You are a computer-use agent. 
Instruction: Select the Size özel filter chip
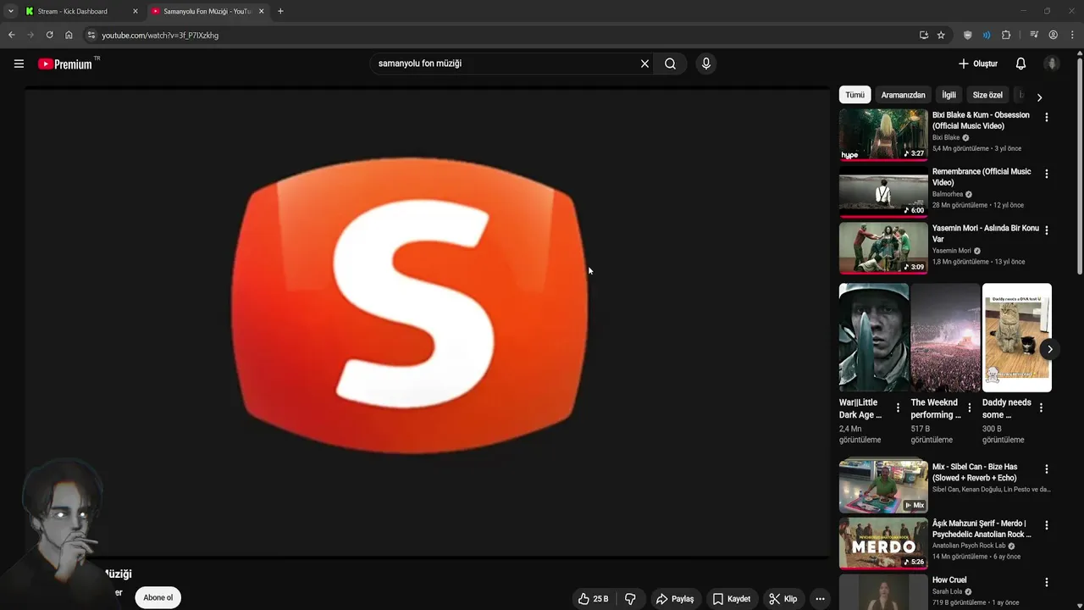click(987, 95)
